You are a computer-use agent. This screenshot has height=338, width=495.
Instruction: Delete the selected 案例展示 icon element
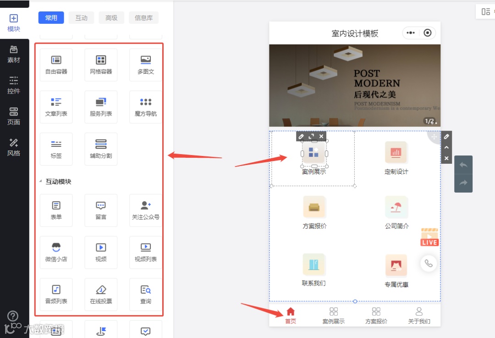321,137
